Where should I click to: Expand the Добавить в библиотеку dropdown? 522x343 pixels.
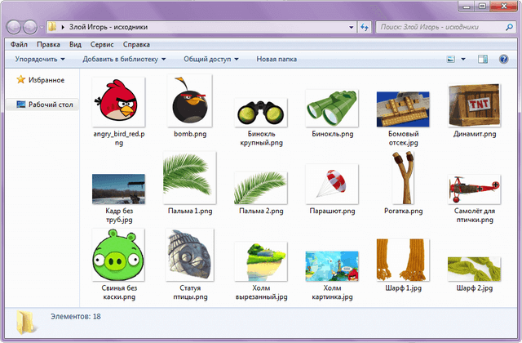124,59
